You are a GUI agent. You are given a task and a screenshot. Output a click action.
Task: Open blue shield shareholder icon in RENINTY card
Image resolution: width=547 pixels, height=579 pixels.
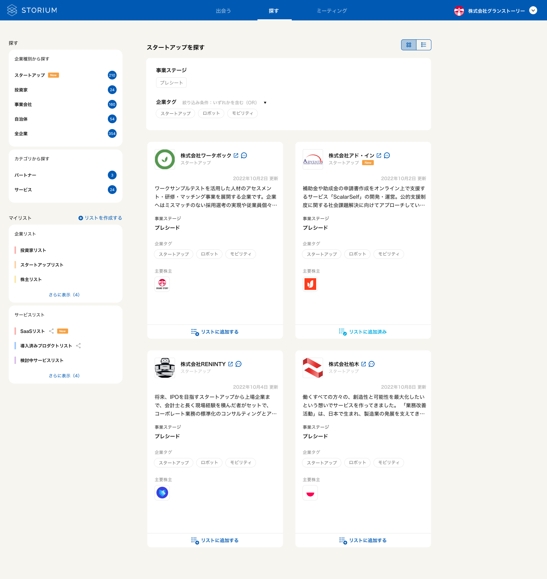pyautogui.click(x=162, y=493)
